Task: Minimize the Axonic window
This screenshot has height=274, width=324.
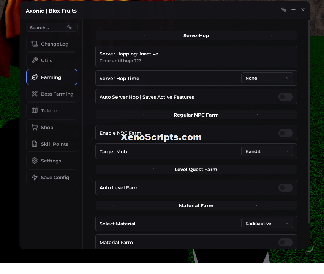Action: coord(293,10)
